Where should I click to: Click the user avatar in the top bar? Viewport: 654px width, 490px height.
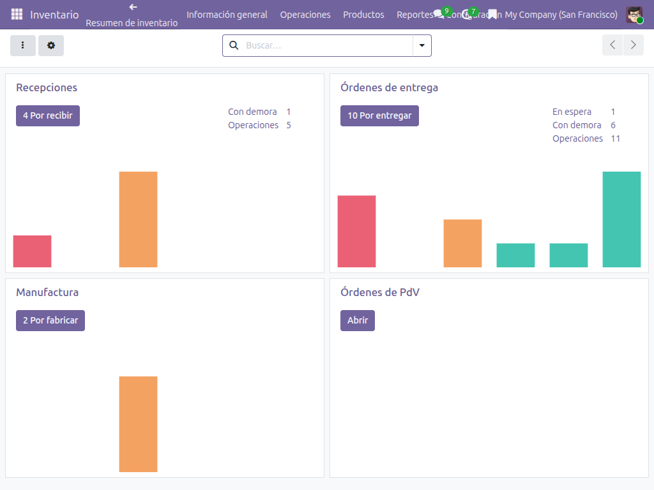click(634, 15)
